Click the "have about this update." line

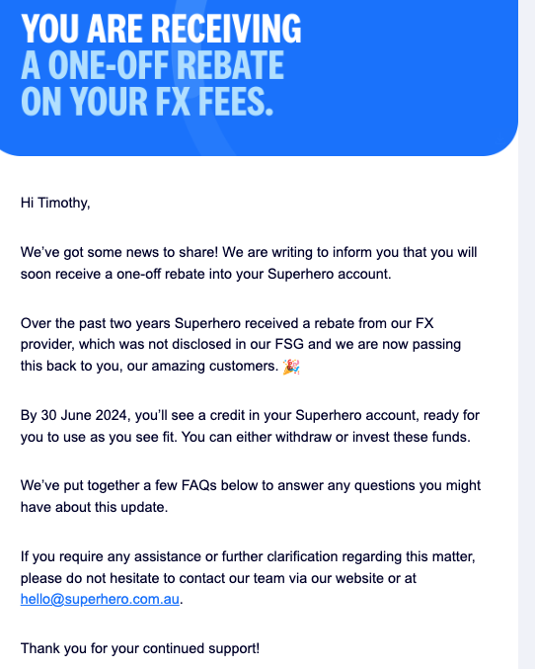pos(94,507)
